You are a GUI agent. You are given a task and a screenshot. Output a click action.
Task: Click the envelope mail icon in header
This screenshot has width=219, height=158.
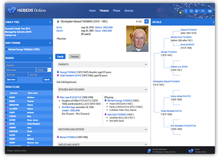(x=191, y=11)
